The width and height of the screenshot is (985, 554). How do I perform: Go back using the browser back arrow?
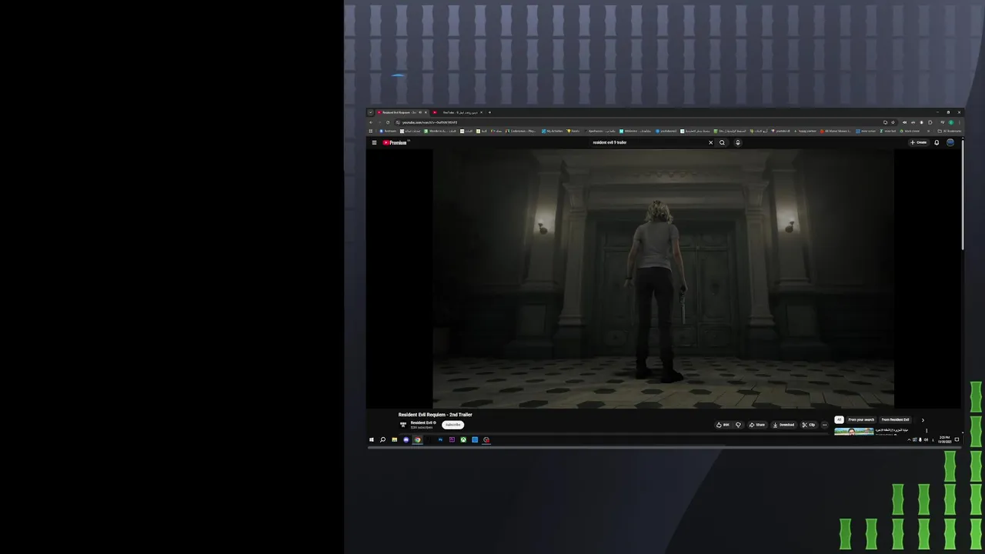tap(371, 122)
